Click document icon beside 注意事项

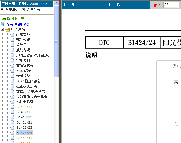coord(12,35)
